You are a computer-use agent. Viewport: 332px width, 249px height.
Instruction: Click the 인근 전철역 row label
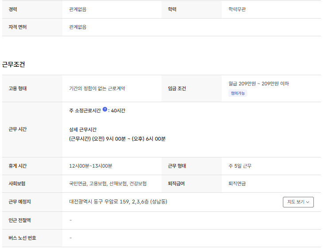pos(19,220)
